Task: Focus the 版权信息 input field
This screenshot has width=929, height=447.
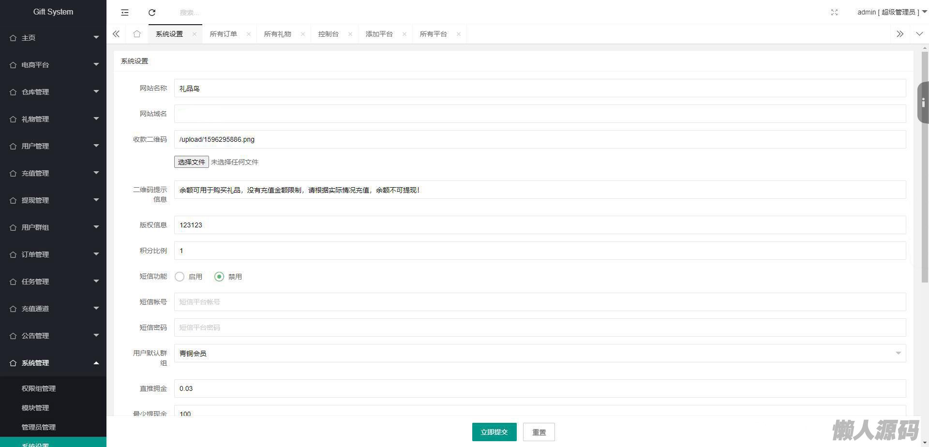Action: click(x=540, y=225)
